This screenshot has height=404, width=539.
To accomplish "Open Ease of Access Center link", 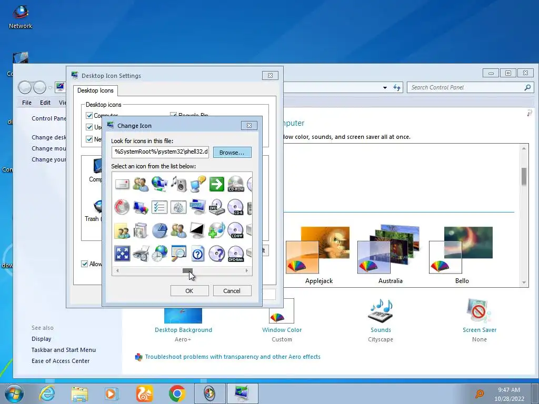I will pyautogui.click(x=61, y=361).
